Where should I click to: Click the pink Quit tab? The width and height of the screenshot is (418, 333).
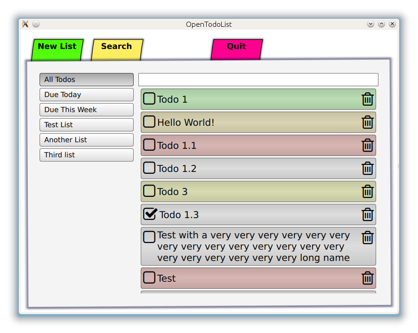pyautogui.click(x=237, y=49)
